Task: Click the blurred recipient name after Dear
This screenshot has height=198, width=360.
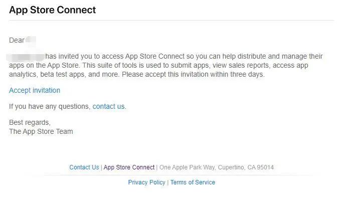Action: point(31,40)
